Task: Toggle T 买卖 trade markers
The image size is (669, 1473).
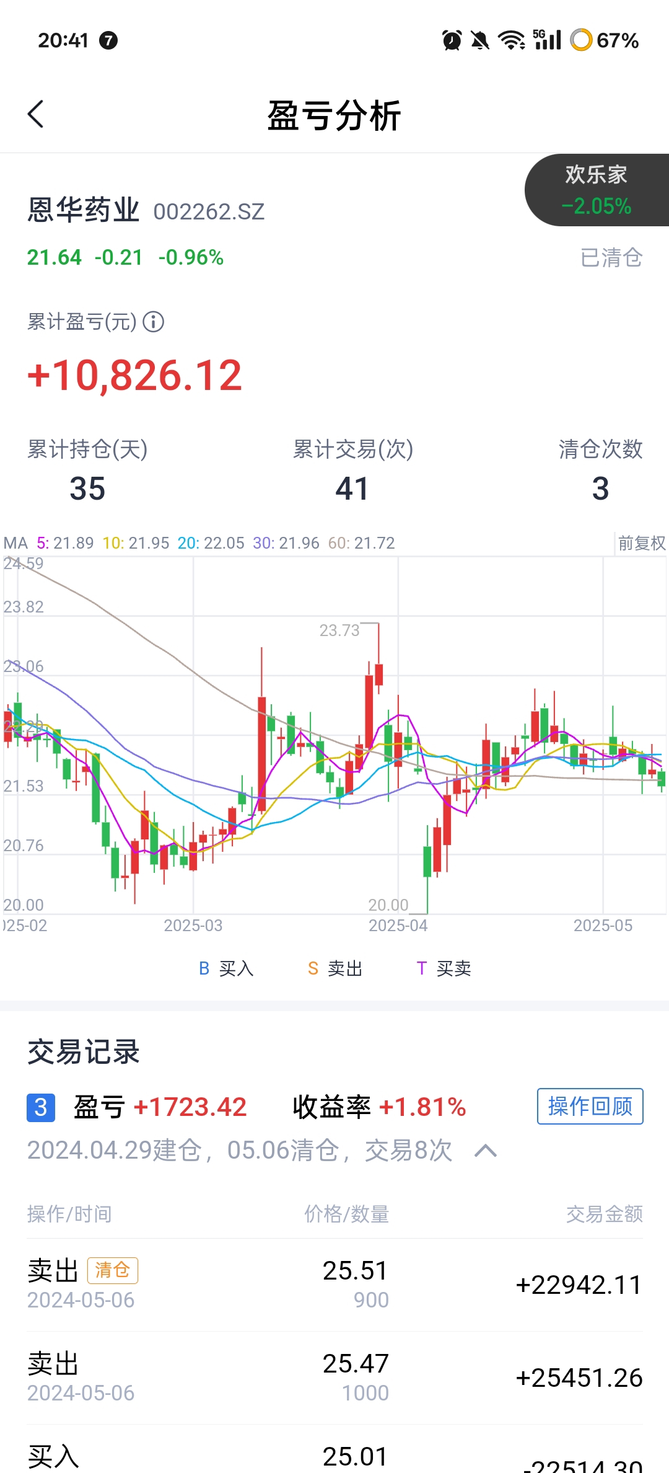Action: click(444, 968)
